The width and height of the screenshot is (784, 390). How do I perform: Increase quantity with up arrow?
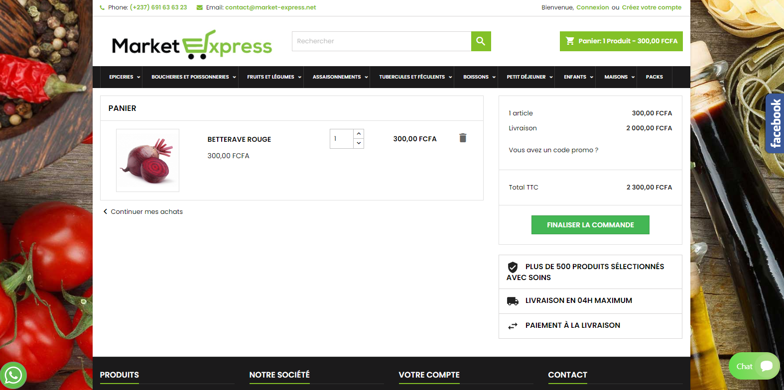(x=359, y=134)
